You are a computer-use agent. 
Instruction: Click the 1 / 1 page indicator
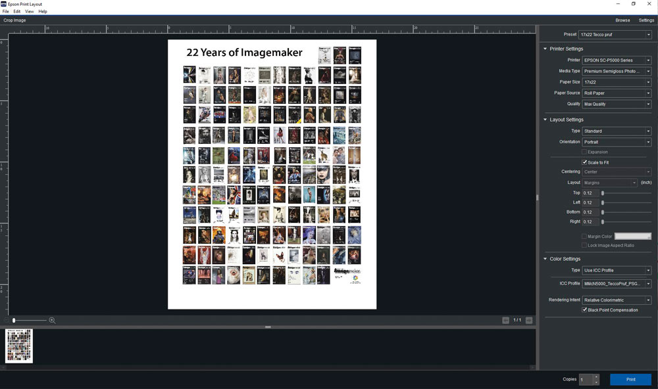(x=517, y=320)
